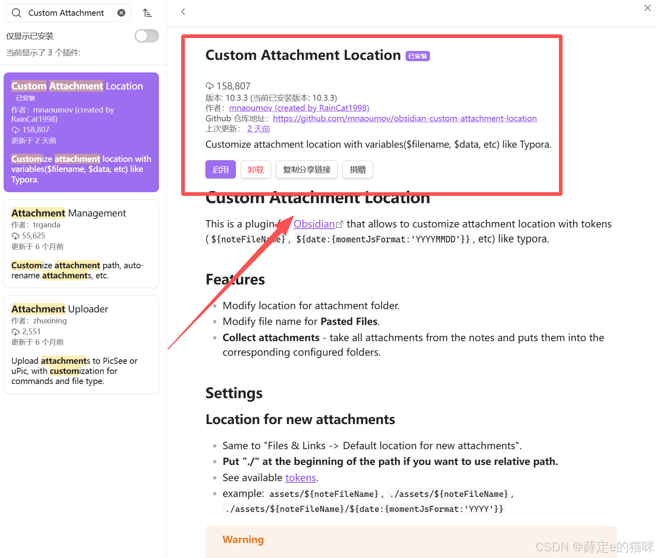Clear the plugin search field
Viewport: 656px width, 558px height.
tap(121, 13)
